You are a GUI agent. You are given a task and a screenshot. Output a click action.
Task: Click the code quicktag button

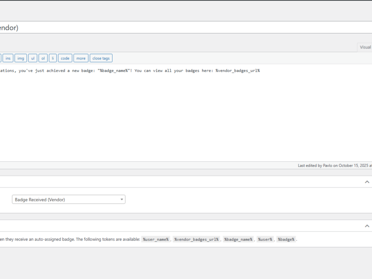coord(65,58)
